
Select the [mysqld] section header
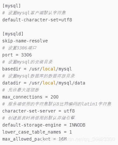pyautogui.click(x=13, y=34)
